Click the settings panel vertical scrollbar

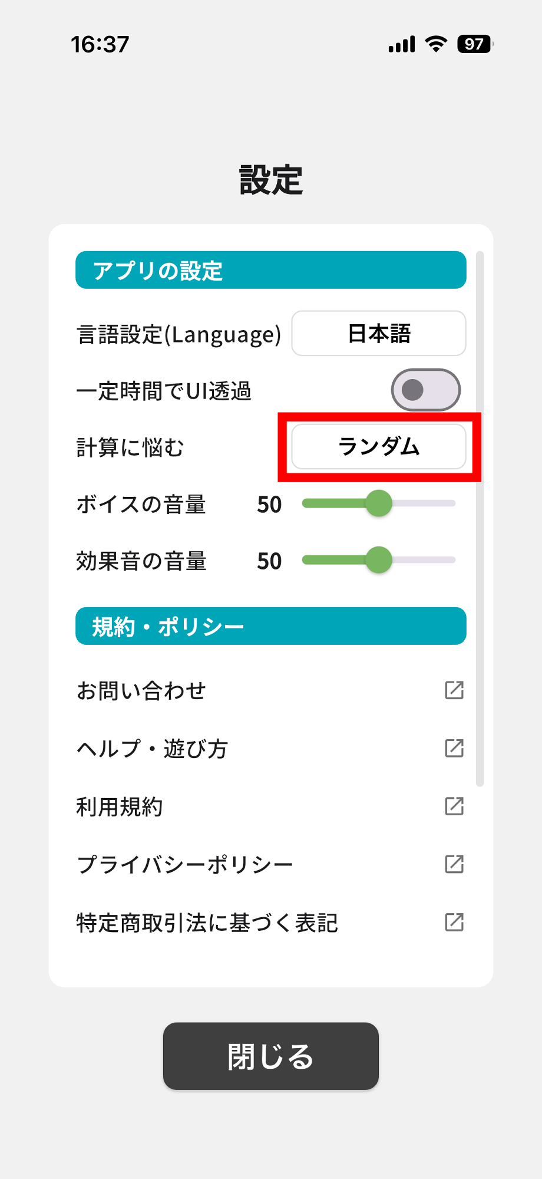[480, 519]
